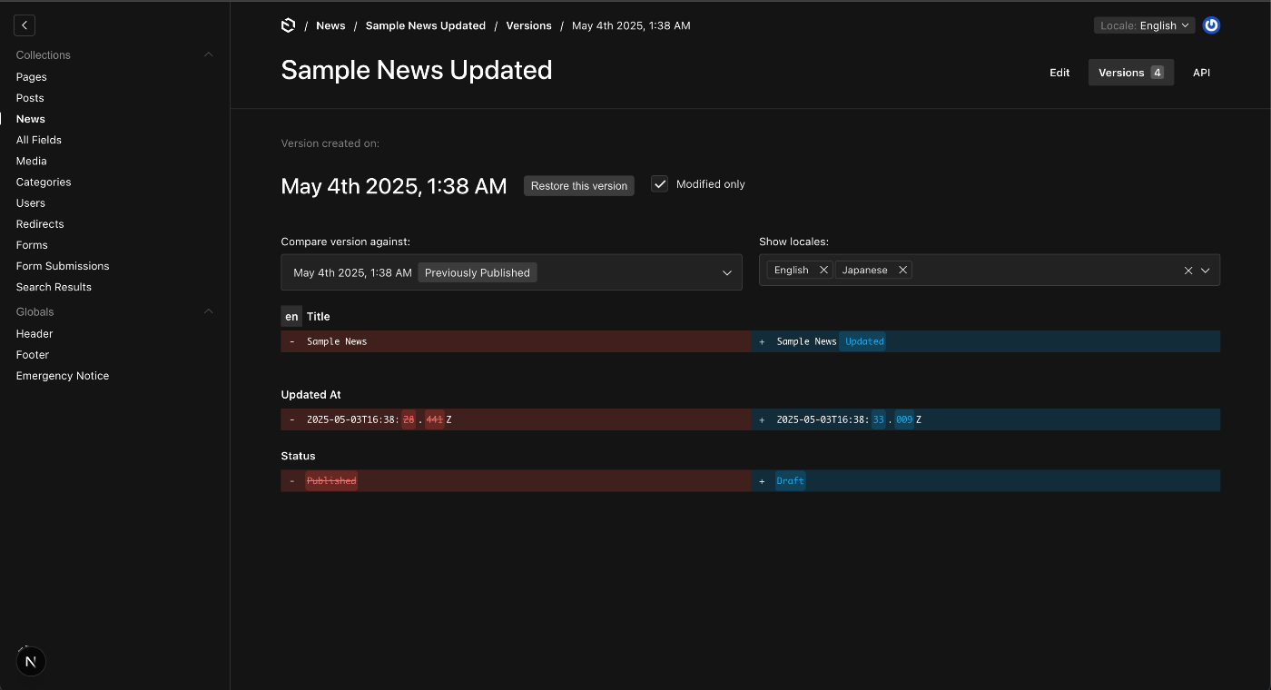
Task: Click the removed 'Sample News' title diff line
Action: [516, 341]
